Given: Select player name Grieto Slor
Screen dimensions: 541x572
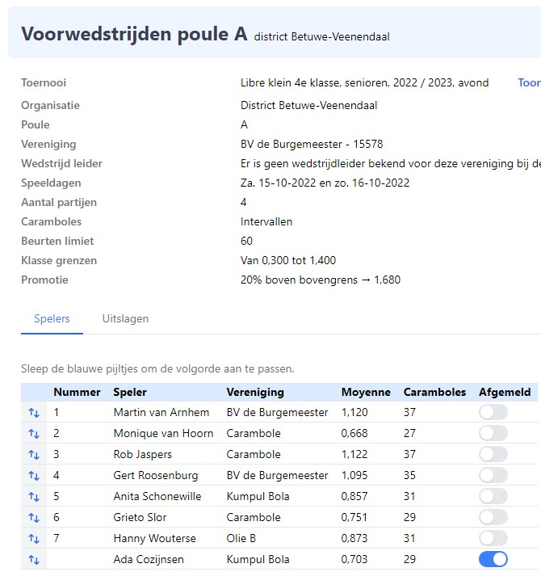Looking at the screenshot, I should click(140, 517).
